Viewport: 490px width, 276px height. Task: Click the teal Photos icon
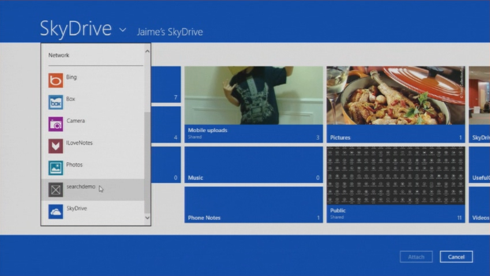click(x=55, y=168)
